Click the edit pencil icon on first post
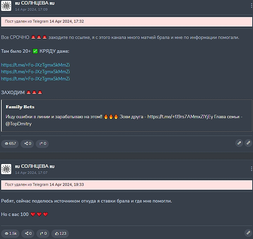253x239 pixels. pos(240,143)
